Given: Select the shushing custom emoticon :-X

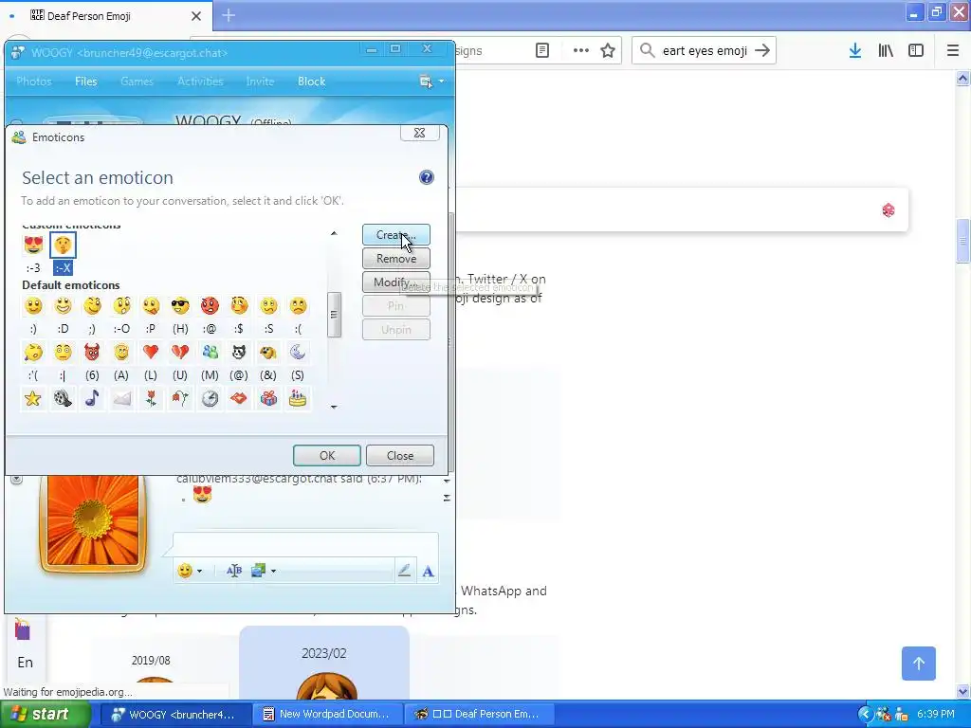Looking at the screenshot, I should coord(63,246).
